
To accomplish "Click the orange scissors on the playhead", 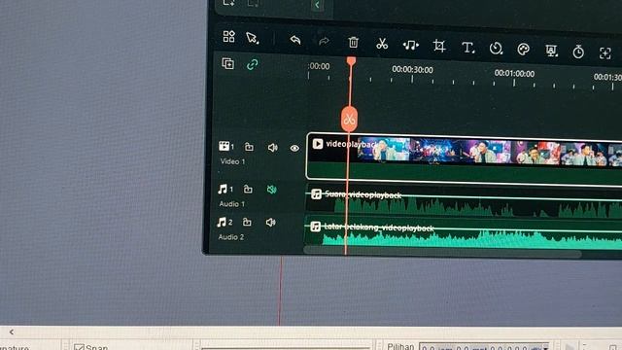I will click(349, 119).
